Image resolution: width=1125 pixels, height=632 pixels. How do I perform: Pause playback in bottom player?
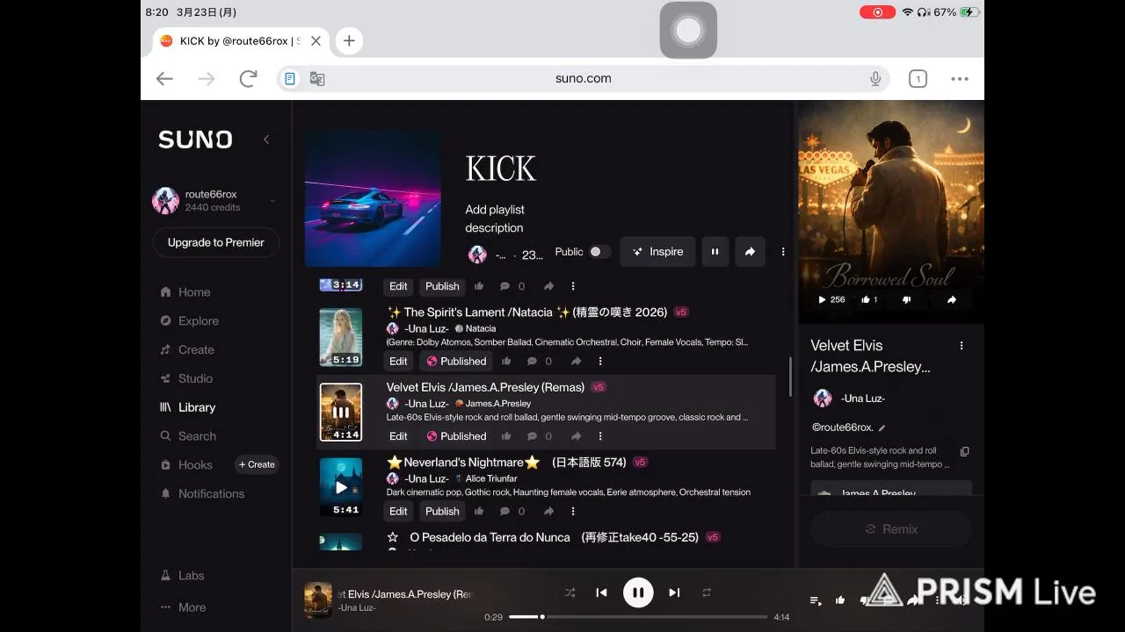(638, 592)
